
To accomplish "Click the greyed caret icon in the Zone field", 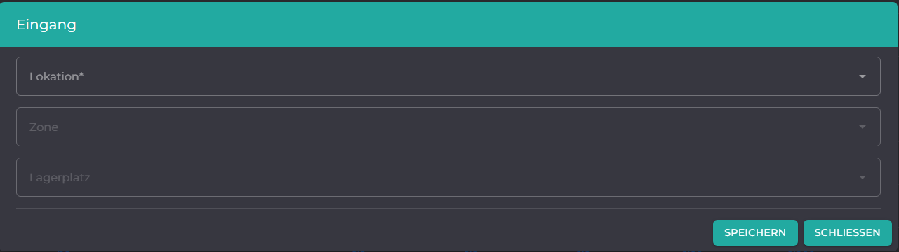I will pyautogui.click(x=862, y=127).
